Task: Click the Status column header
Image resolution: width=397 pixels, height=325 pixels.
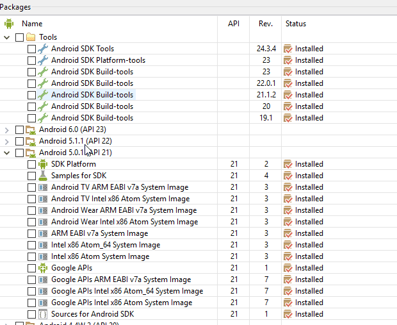Action: (296, 24)
